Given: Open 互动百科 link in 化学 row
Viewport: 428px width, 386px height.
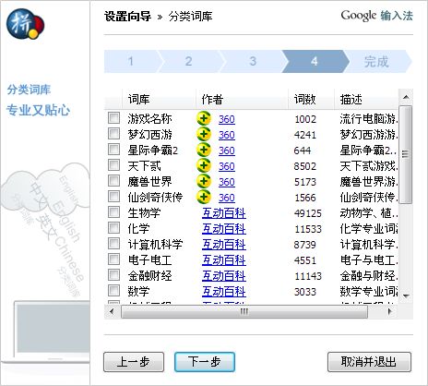Looking at the screenshot, I should point(224,229).
